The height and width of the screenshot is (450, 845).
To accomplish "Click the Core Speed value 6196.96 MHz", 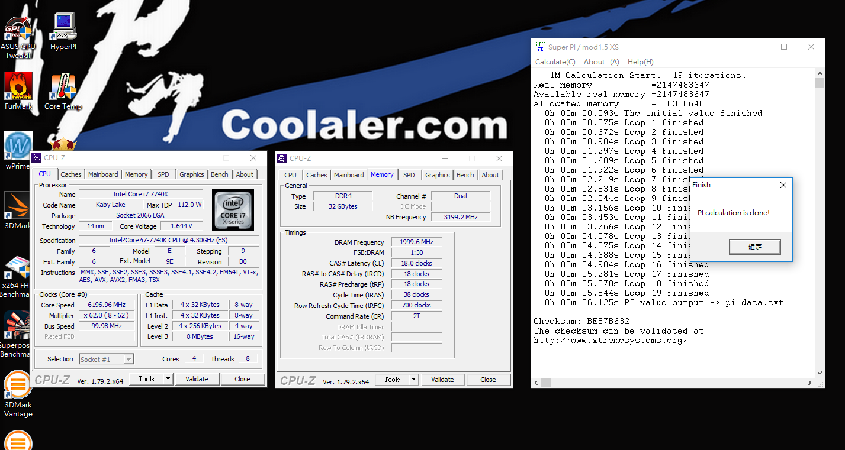I will click(107, 305).
